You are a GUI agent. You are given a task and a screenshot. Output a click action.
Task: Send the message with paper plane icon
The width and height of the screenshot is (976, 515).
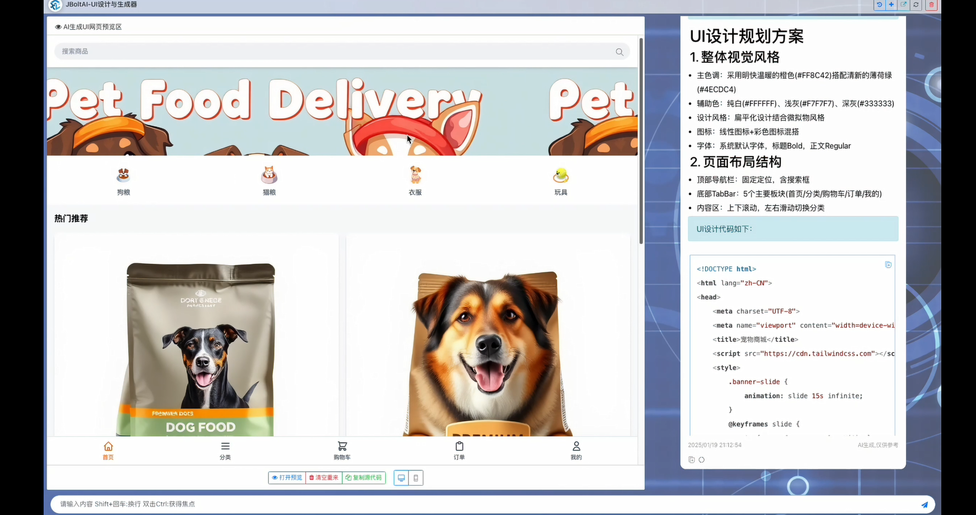(924, 504)
